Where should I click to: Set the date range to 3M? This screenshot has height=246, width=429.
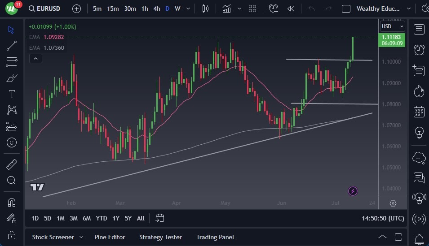74,218
